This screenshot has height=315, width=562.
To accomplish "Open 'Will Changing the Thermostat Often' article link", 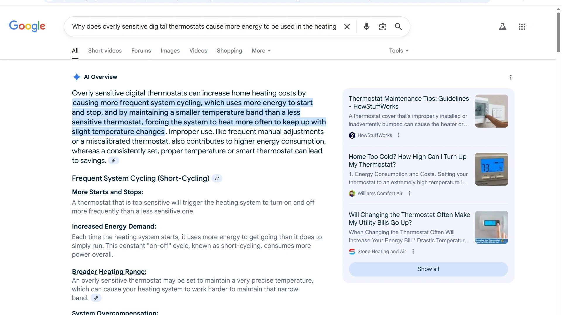I will coord(409,219).
